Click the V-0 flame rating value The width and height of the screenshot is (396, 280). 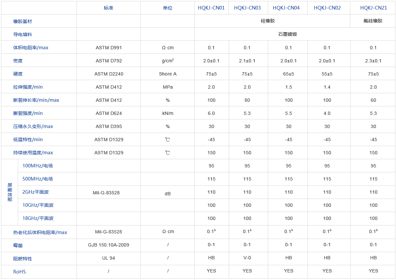[x=247, y=258]
